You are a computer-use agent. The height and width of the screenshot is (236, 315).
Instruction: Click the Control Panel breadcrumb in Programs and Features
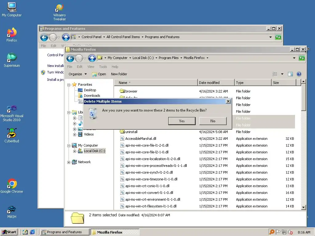(91, 37)
